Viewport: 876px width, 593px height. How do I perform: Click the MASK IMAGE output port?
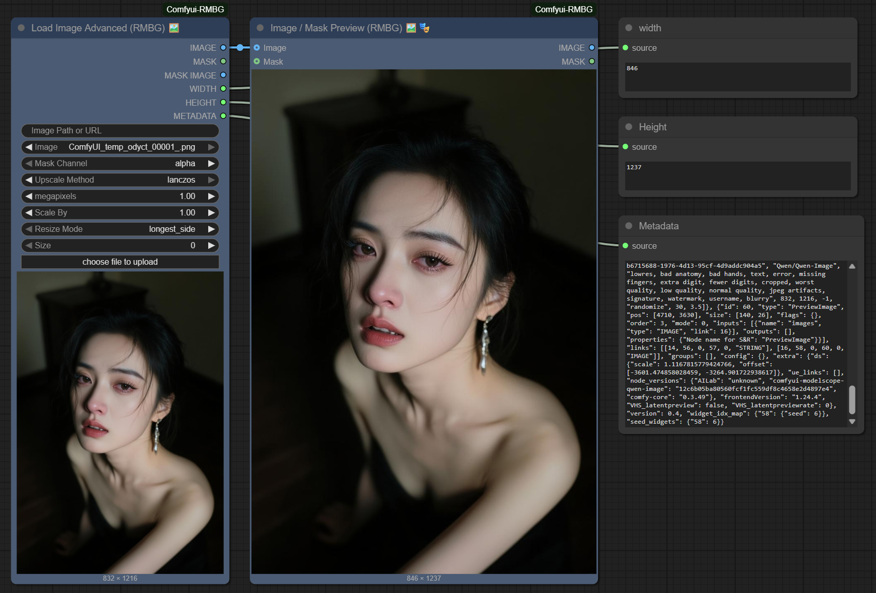(223, 75)
